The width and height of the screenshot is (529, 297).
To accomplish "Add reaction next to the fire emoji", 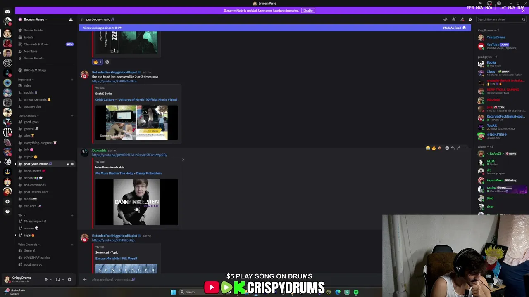I will coord(107,62).
